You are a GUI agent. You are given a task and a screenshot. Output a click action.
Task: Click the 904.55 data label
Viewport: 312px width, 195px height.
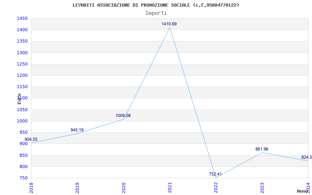tap(31, 139)
